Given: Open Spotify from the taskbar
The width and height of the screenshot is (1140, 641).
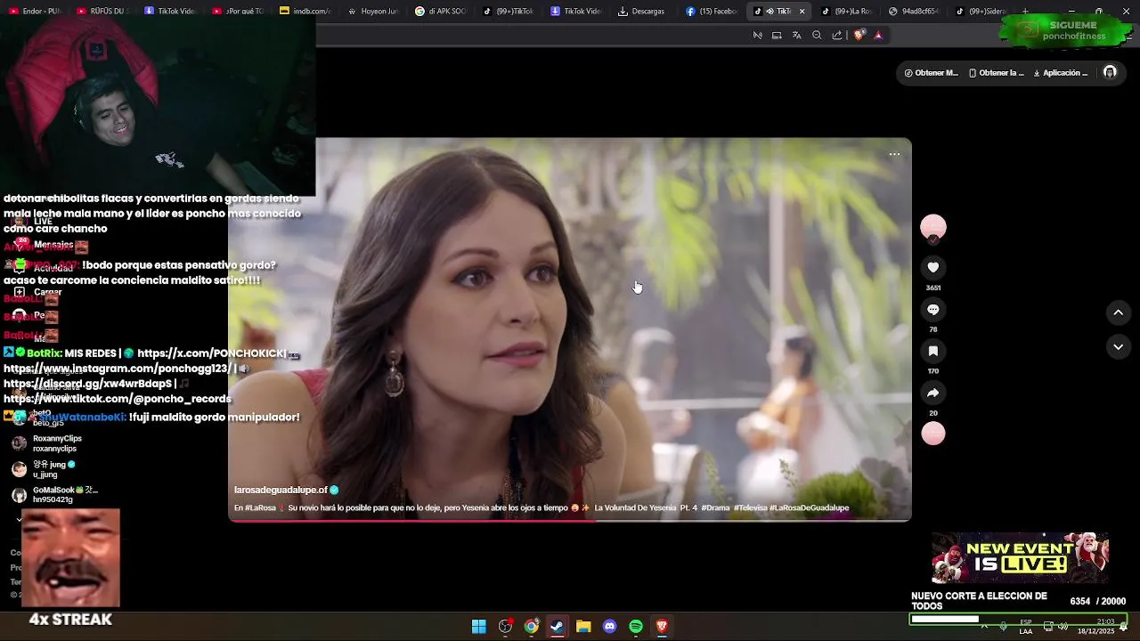Looking at the screenshot, I should (635, 627).
